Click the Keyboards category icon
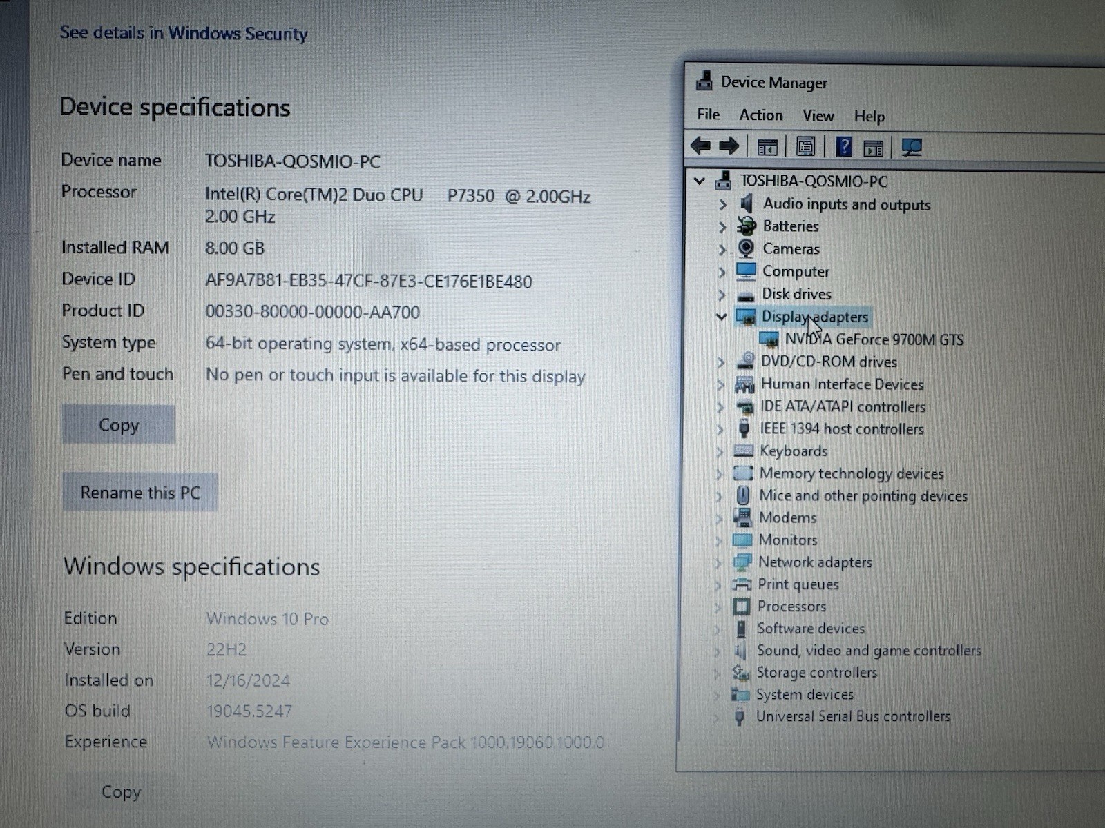1105x828 pixels. (x=743, y=451)
